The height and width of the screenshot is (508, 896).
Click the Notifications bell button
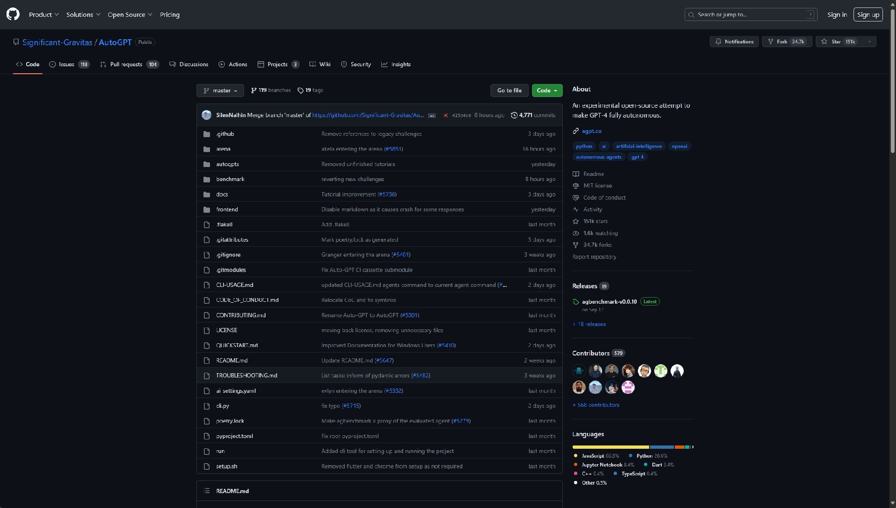click(x=734, y=42)
